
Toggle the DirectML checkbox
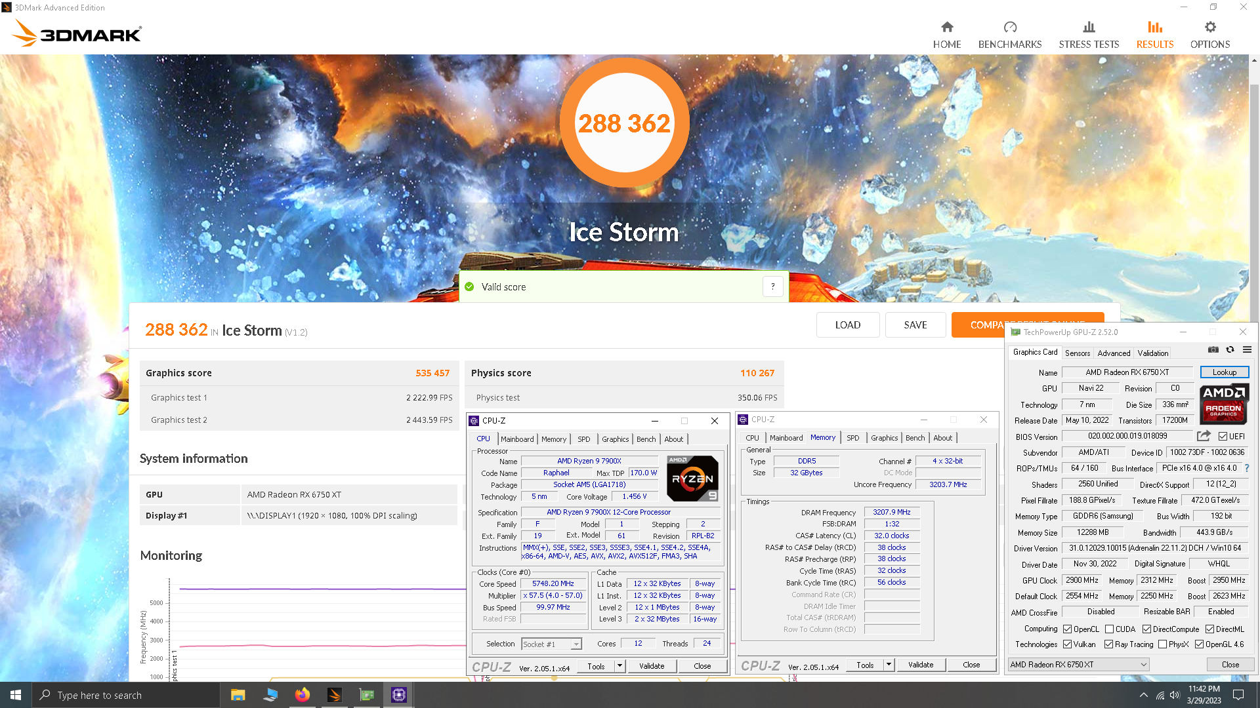pos(1209,629)
